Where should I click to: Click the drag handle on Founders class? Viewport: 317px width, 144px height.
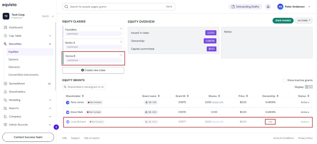121,29
